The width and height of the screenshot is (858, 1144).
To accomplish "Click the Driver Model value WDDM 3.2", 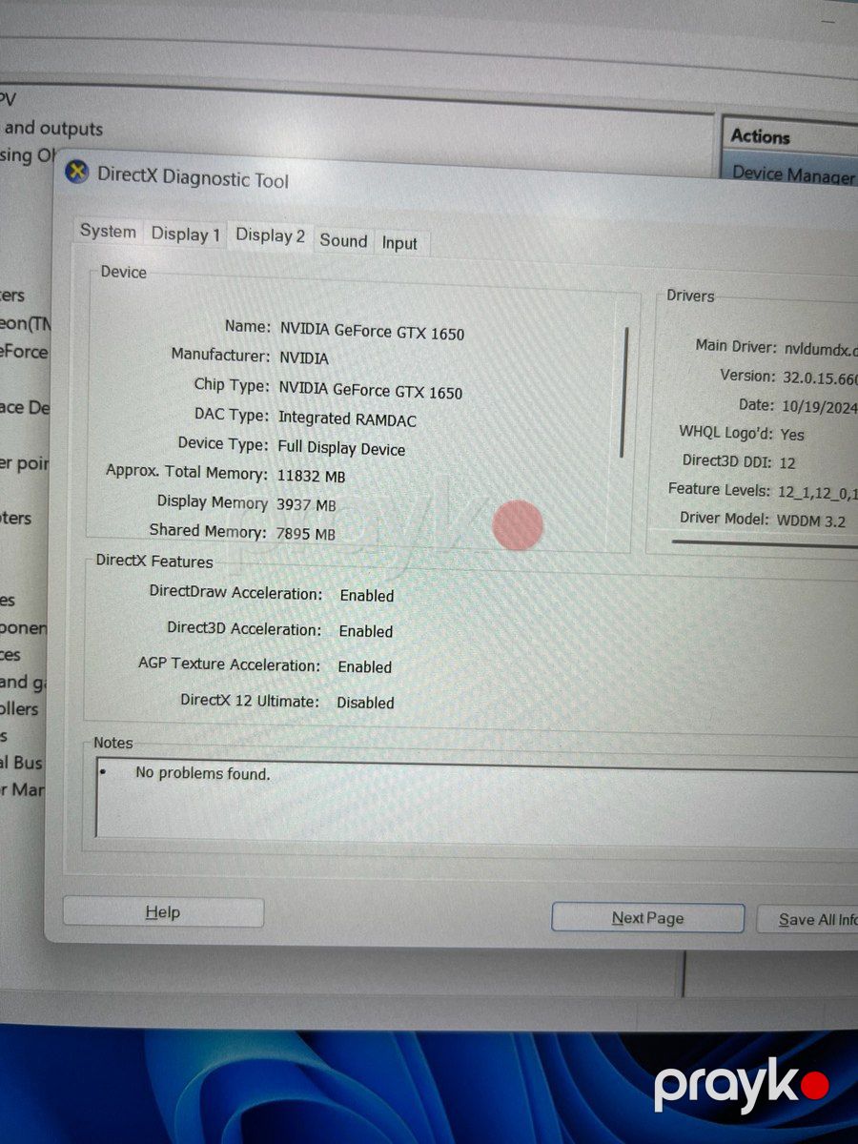I will tap(810, 521).
